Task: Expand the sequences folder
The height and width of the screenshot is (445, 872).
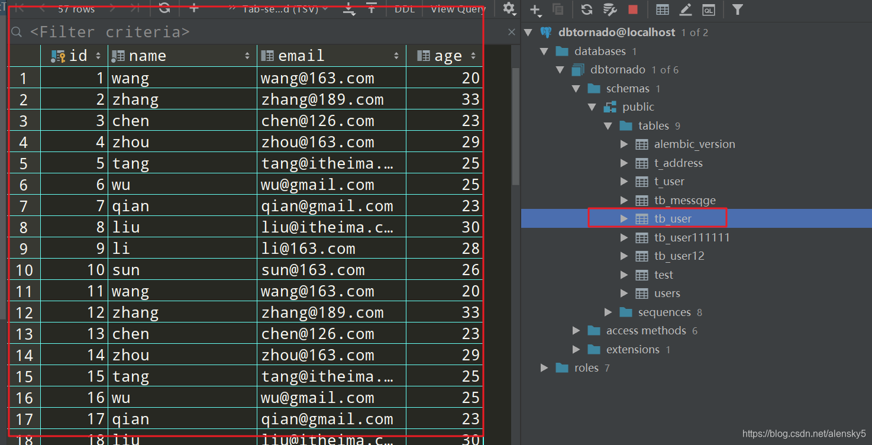Action: click(x=608, y=312)
